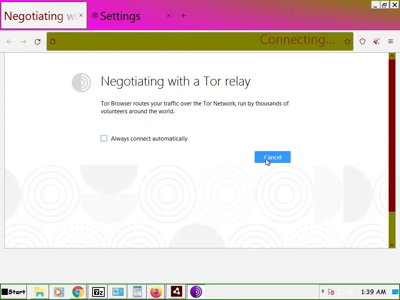Click the scrollbar down arrow
This screenshot has width=400, height=300.
392,245
